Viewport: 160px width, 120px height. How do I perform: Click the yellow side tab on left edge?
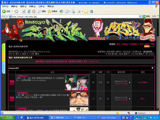pyautogui.click(x=3, y=57)
